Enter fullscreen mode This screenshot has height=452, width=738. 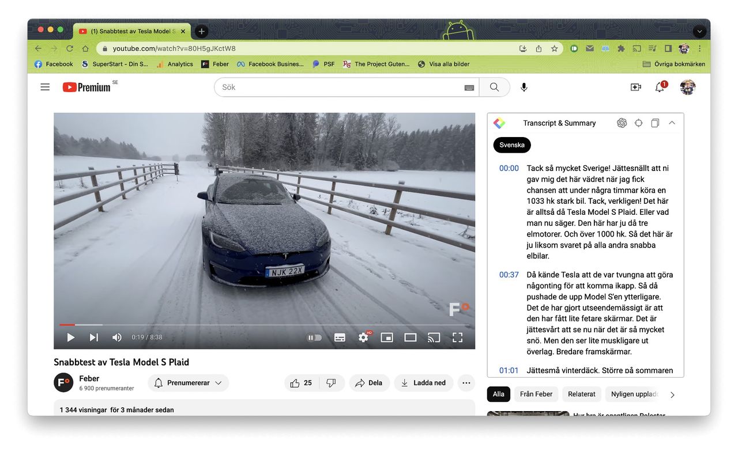click(457, 337)
